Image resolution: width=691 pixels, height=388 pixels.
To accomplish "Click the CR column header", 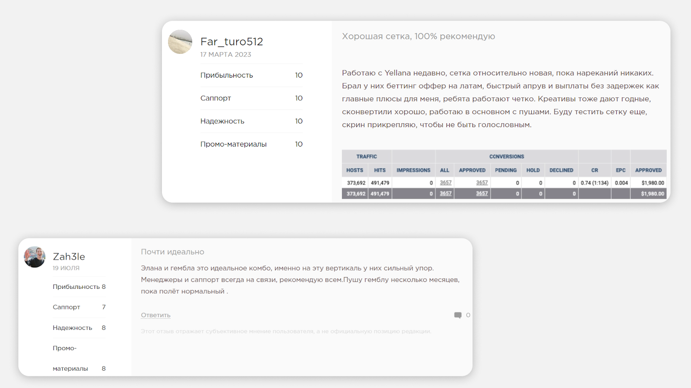I will pos(595,170).
